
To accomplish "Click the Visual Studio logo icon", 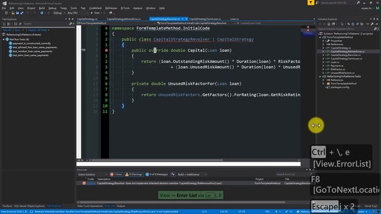I will click(x=4, y=3).
